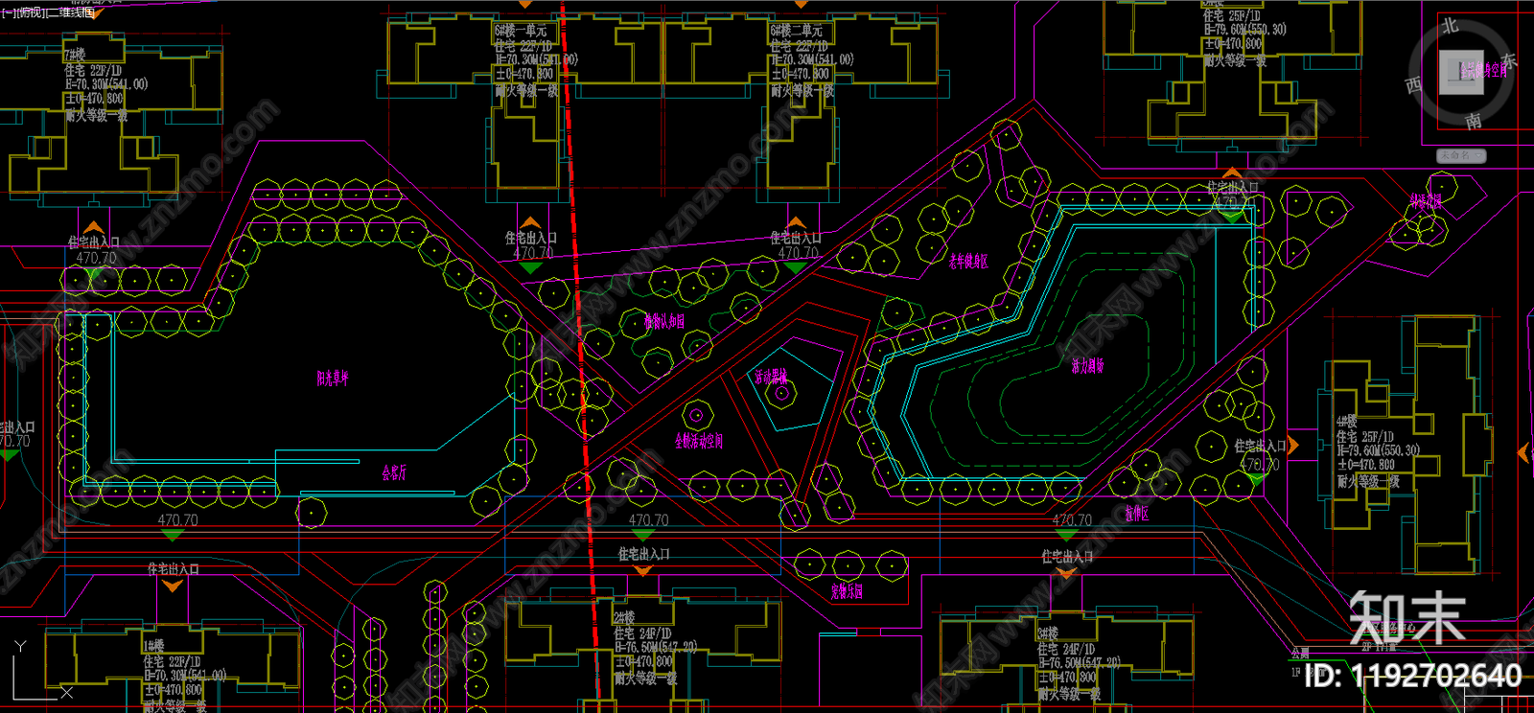The width and height of the screenshot is (1534, 713).
Task: Select 东 direction on the ViewCube compass
Action: click(x=1509, y=62)
